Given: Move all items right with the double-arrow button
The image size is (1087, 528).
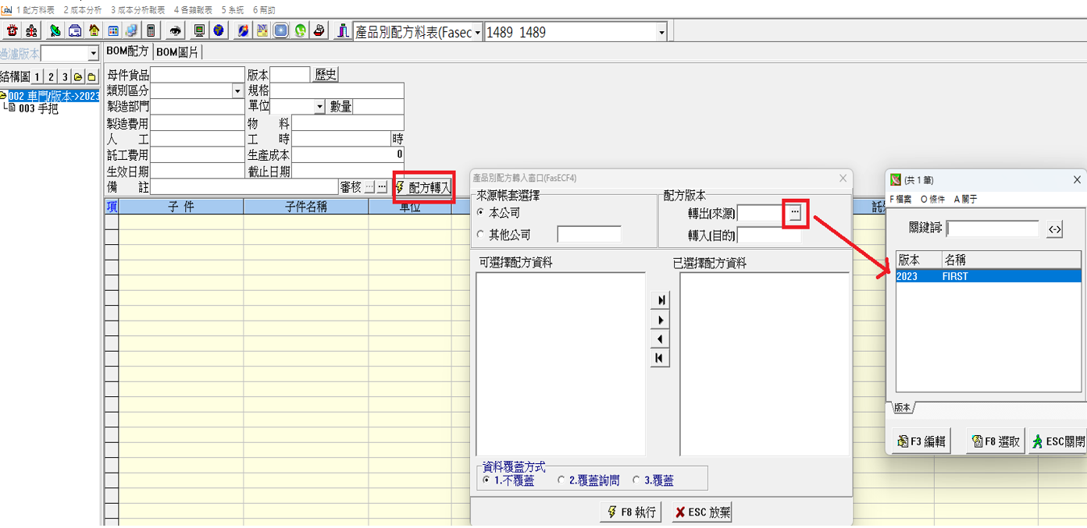Looking at the screenshot, I should (x=661, y=300).
